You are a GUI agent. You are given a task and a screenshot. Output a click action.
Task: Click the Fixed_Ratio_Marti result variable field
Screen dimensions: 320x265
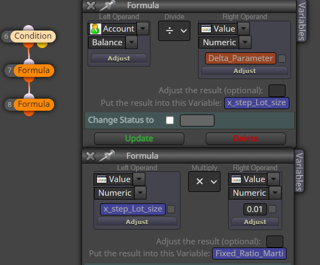tap(249, 254)
